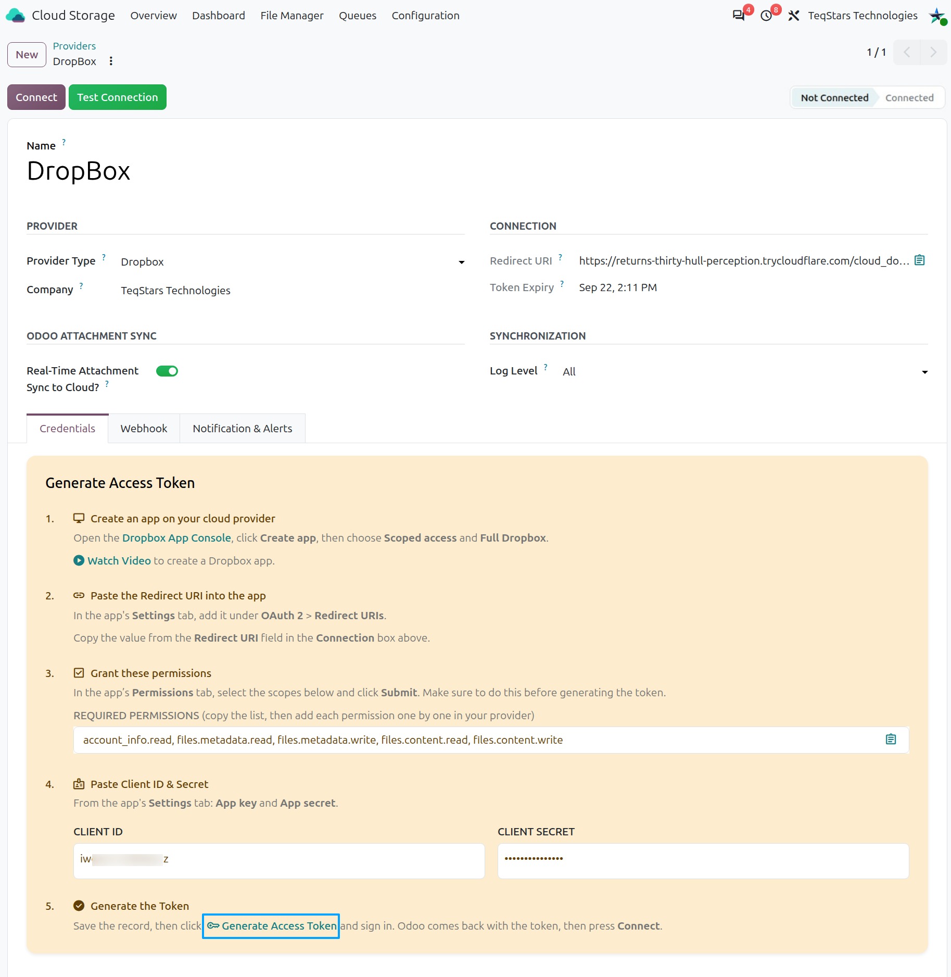This screenshot has height=977, width=951.
Task: Go to the previous record arrow
Action: 907,52
